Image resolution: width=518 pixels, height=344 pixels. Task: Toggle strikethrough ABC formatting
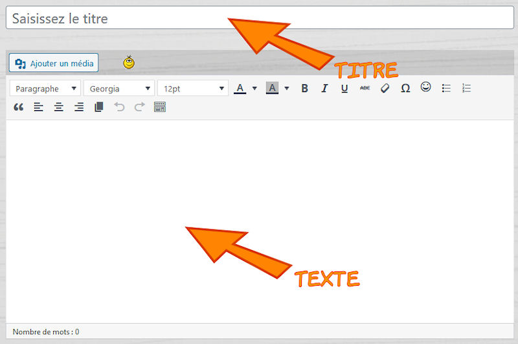point(365,88)
